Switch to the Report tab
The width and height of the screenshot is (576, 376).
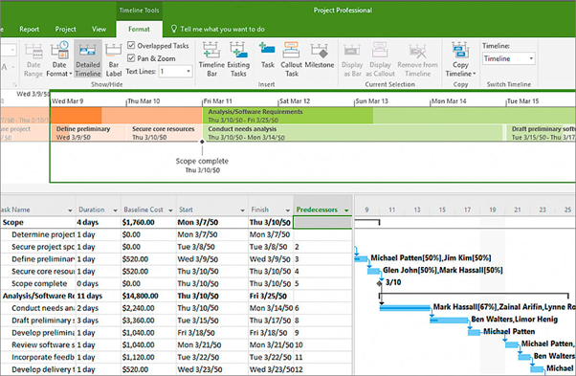point(29,29)
